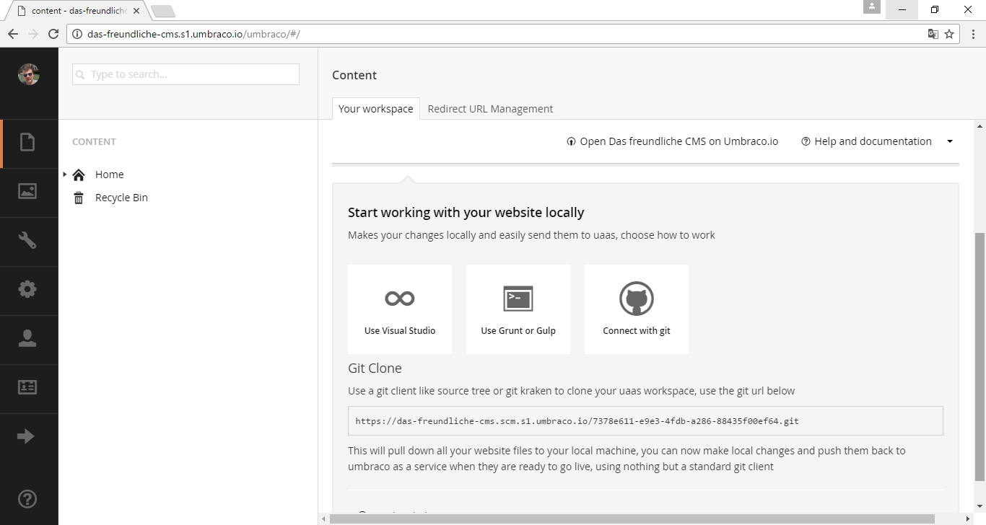This screenshot has width=986, height=525.
Task: Click the Type to search field
Action: [x=186, y=74]
